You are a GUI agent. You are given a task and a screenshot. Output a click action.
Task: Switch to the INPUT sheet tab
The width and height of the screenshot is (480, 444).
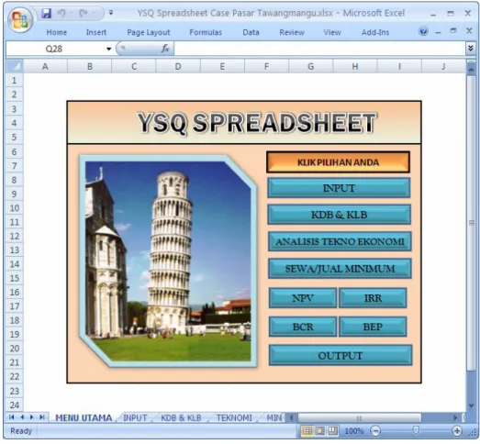135,418
